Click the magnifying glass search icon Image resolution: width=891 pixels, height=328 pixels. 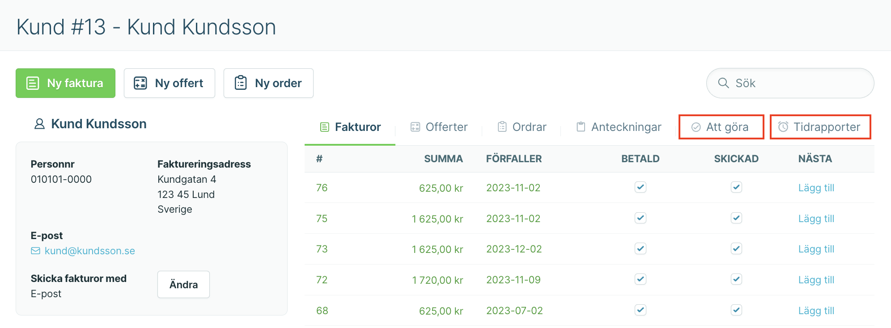[x=723, y=83]
